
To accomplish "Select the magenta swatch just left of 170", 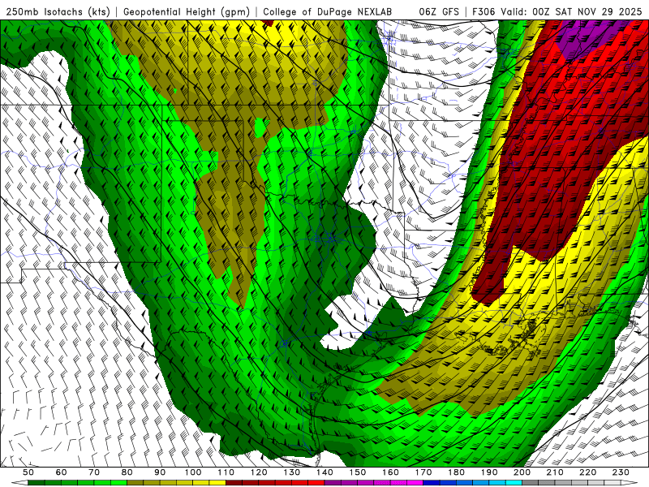I will (415, 483).
